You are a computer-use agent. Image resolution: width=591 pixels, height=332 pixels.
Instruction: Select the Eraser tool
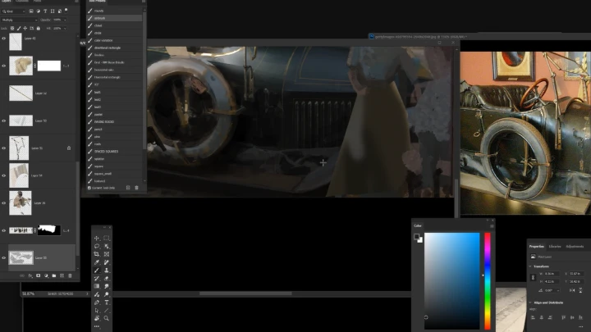click(107, 278)
